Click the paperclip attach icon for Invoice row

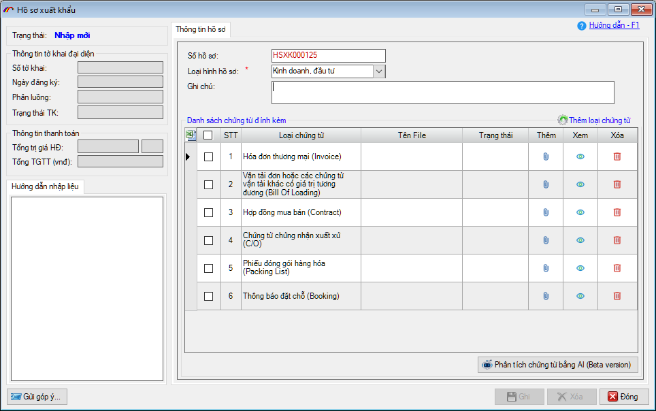(x=546, y=157)
